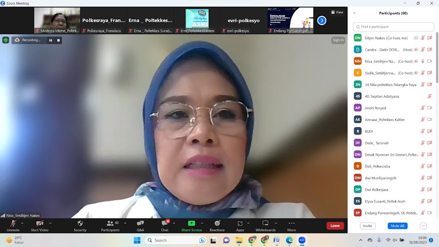Click camera icon of Armawi_Poltekkes Kaltim
The width and height of the screenshot is (439, 247).
coord(430,119)
